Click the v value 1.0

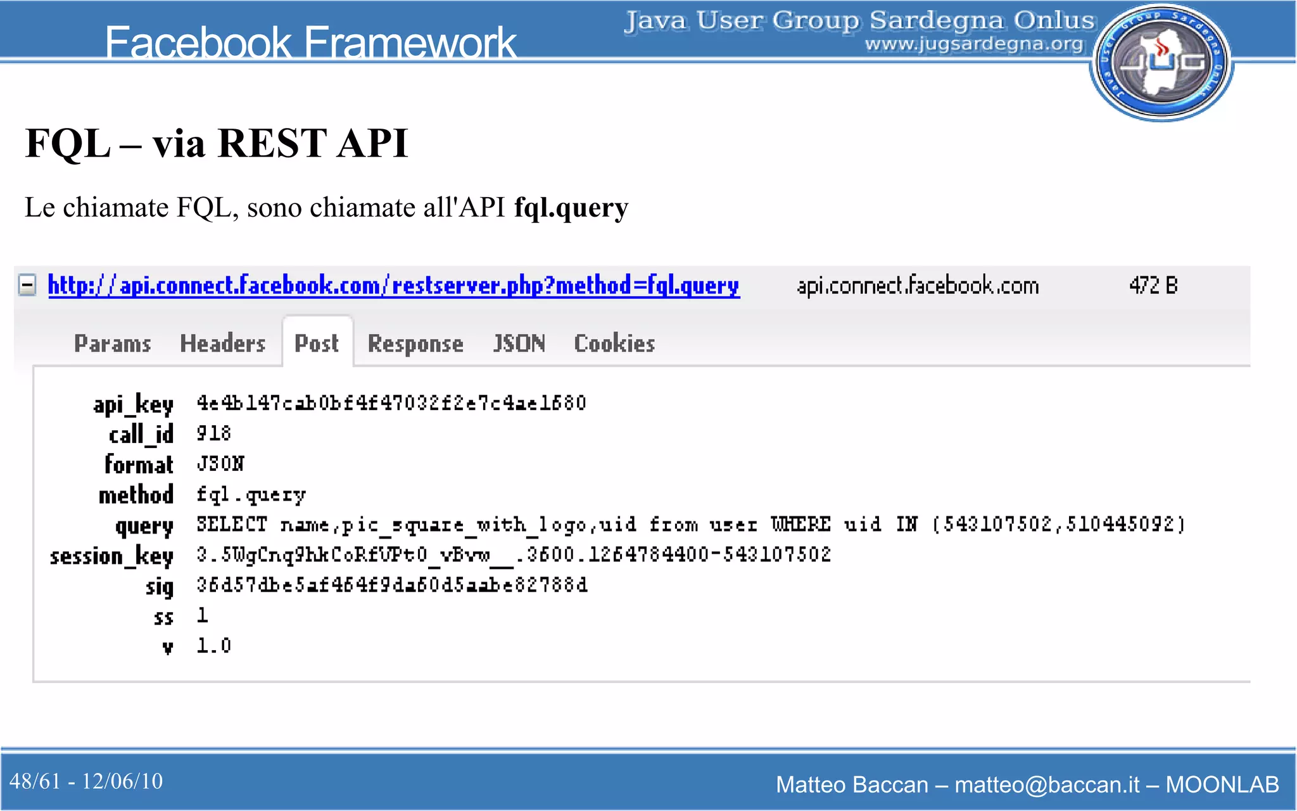[214, 646]
